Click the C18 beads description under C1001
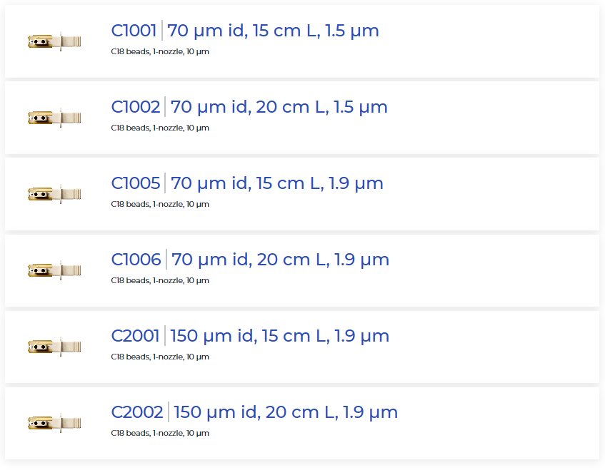This screenshot has height=470, width=605. [x=160, y=52]
